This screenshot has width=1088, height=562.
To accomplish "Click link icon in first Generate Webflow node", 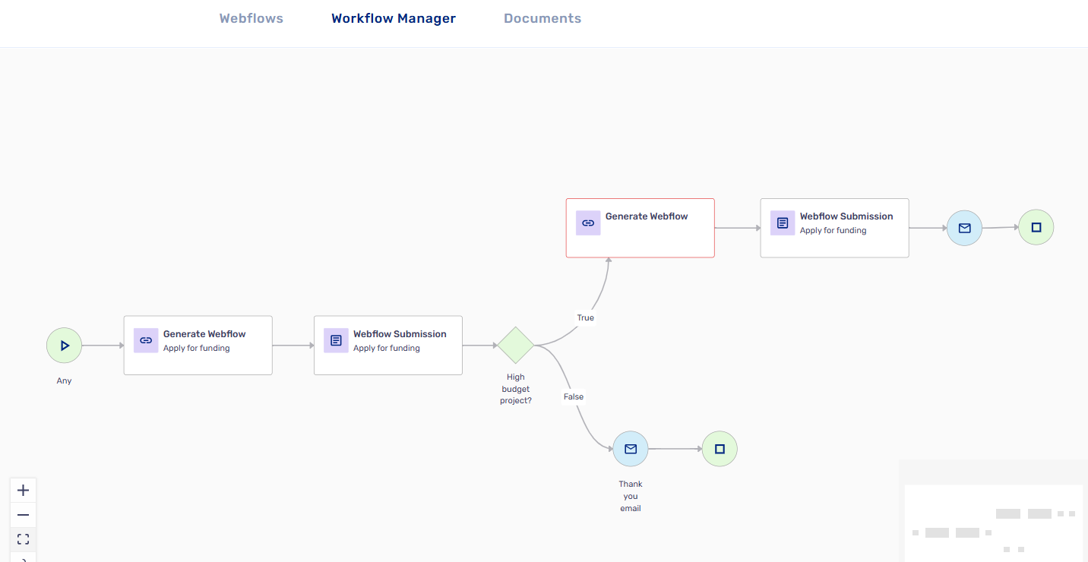I will [146, 340].
